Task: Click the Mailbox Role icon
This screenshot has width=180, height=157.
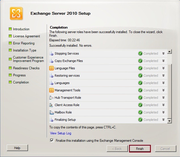Action: [x=52, y=112]
